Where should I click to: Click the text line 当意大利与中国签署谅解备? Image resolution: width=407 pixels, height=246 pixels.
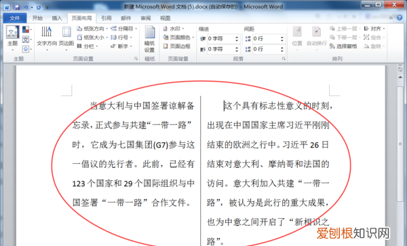[142, 106]
